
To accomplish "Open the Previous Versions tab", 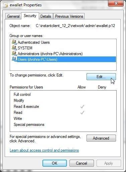I will pyautogui.click(x=69, y=16).
